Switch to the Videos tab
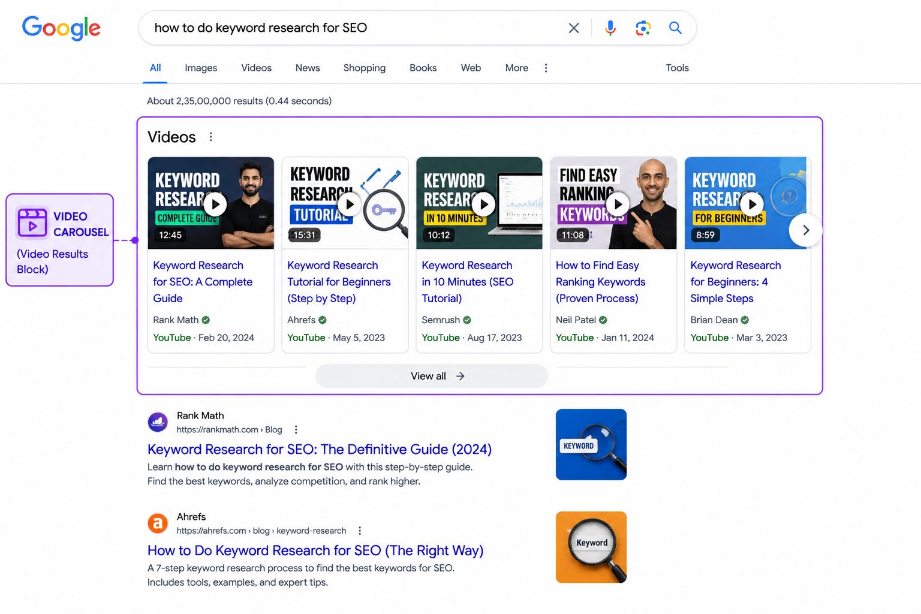The width and height of the screenshot is (921, 614). (256, 68)
